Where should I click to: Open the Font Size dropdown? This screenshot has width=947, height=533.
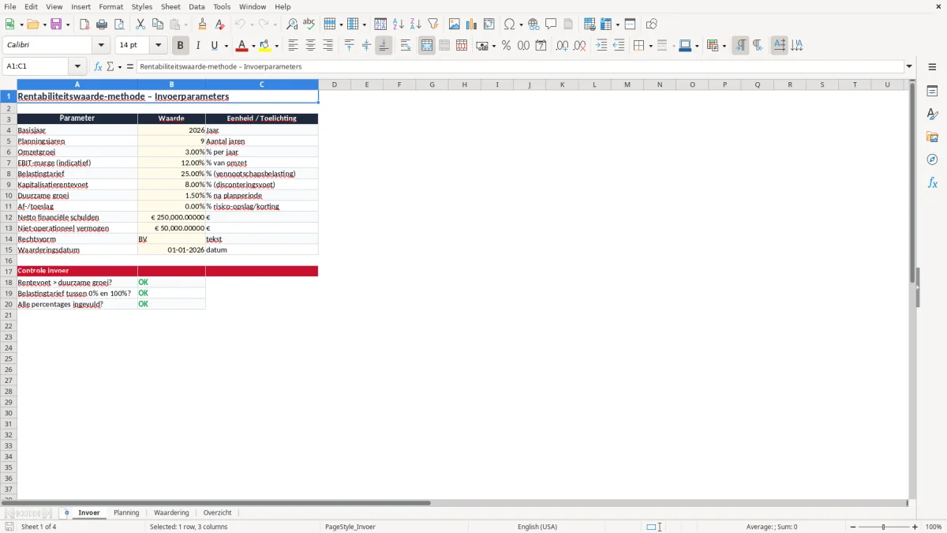[x=158, y=46]
